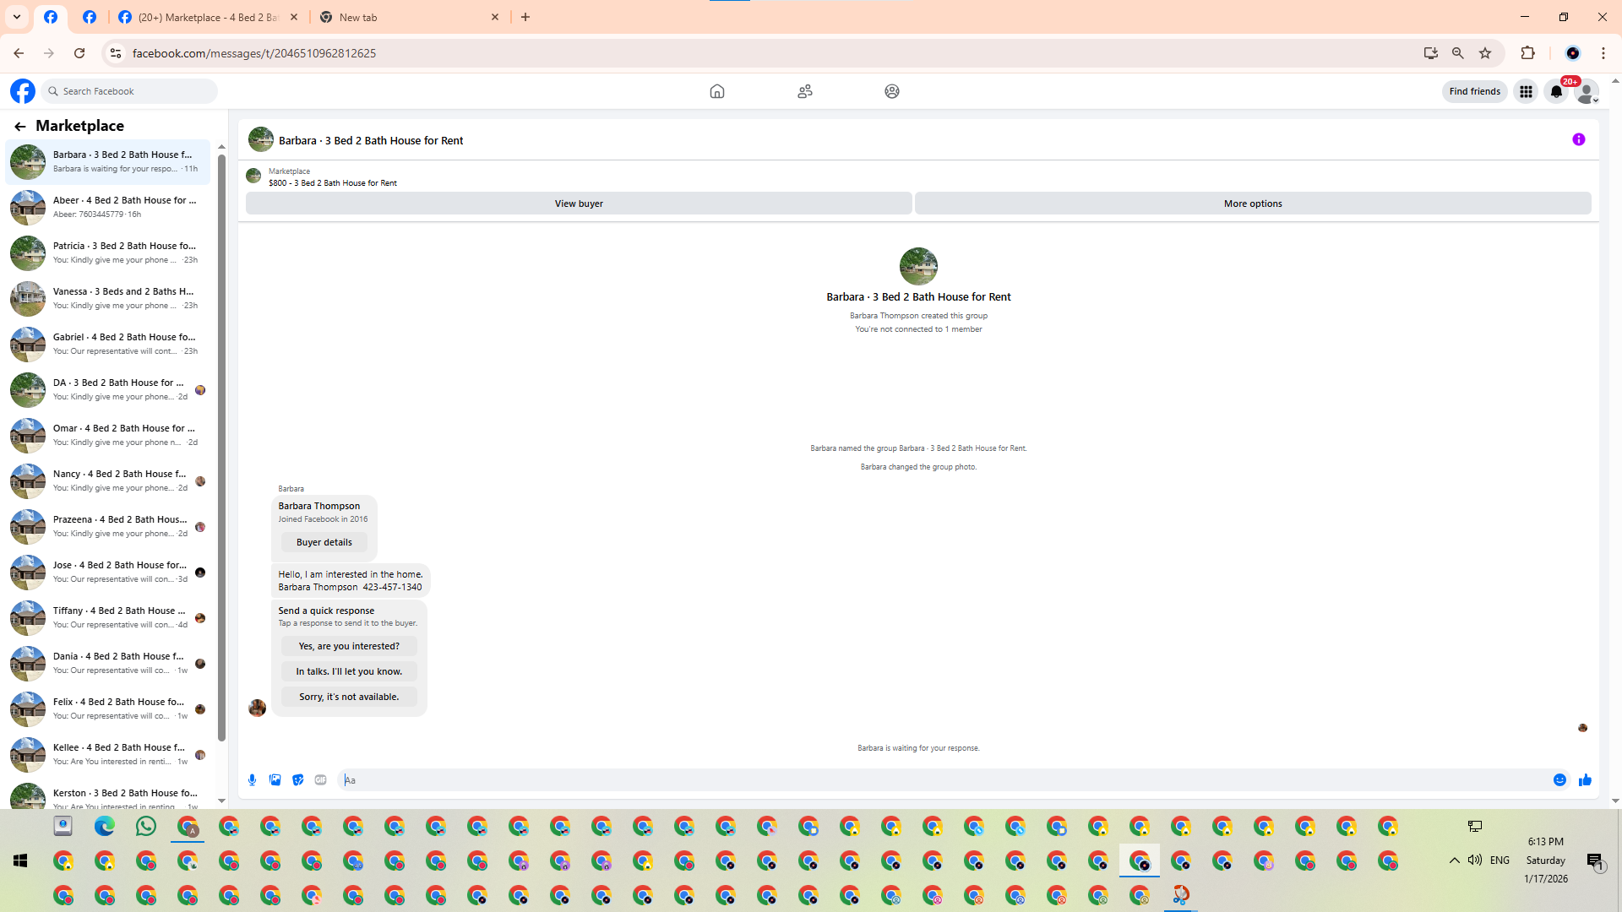Go to Facebook Home icon

coord(716,91)
